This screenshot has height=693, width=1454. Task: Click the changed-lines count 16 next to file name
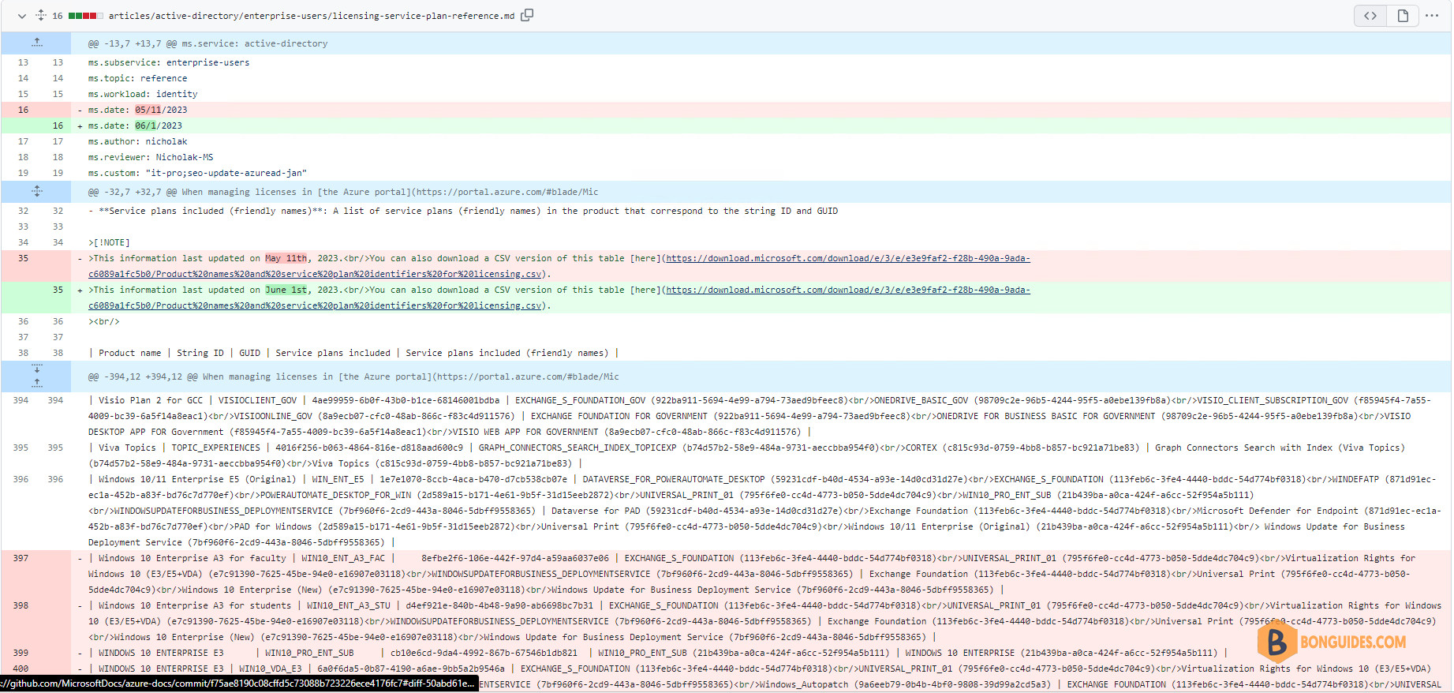pyautogui.click(x=58, y=16)
